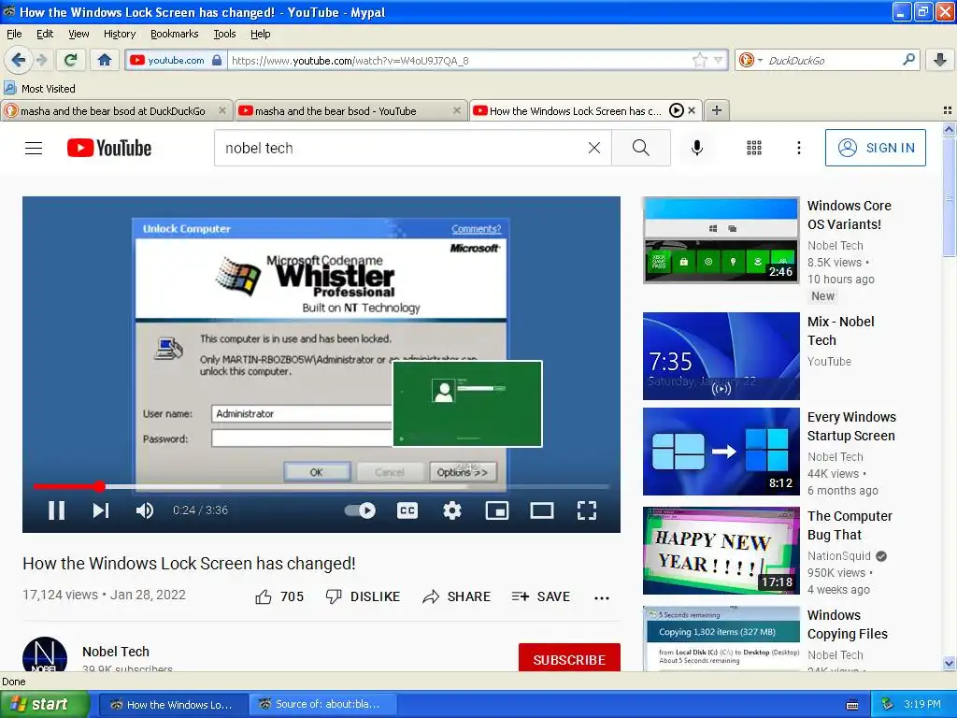Open the Most Visited bookmarks folder
957x718 pixels.
(x=39, y=89)
